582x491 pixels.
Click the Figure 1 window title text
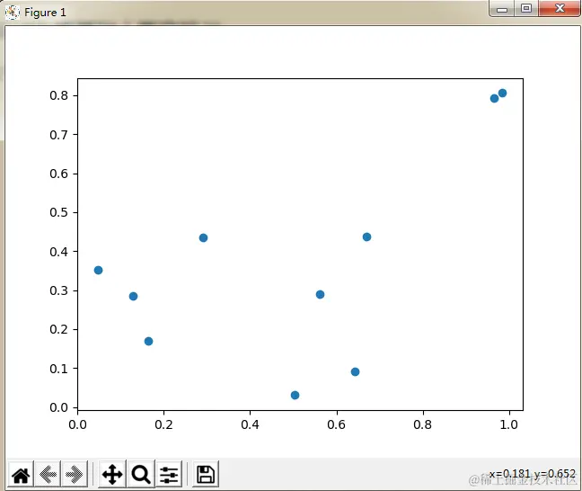point(45,13)
